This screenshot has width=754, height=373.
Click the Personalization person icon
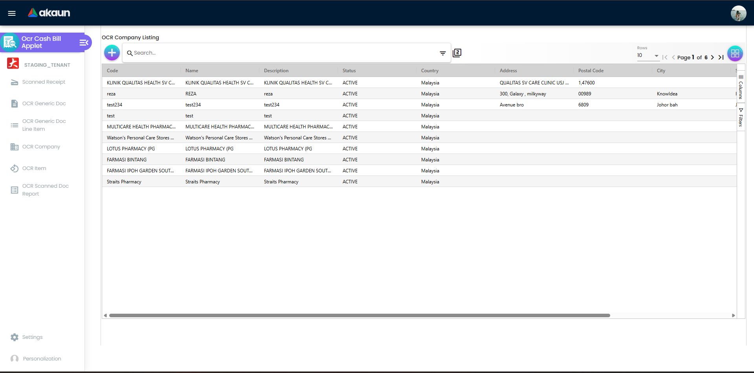15,359
